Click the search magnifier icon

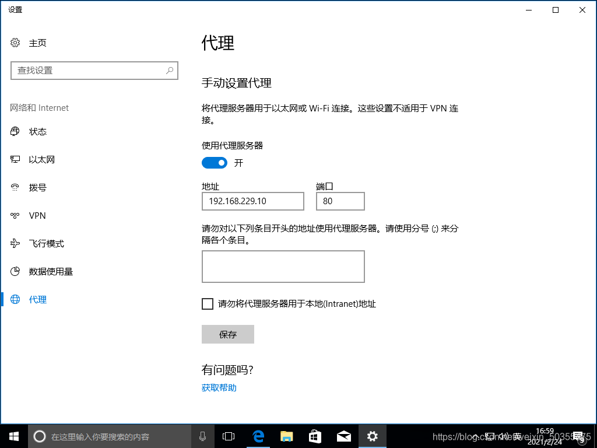[170, 71]
